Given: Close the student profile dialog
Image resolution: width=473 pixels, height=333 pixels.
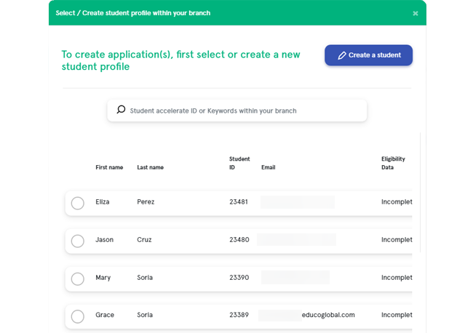Looking at the screenshot, I should [416, 13].
